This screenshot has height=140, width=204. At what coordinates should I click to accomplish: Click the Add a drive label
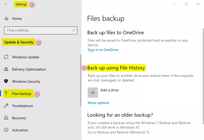(x=109, y=90)
